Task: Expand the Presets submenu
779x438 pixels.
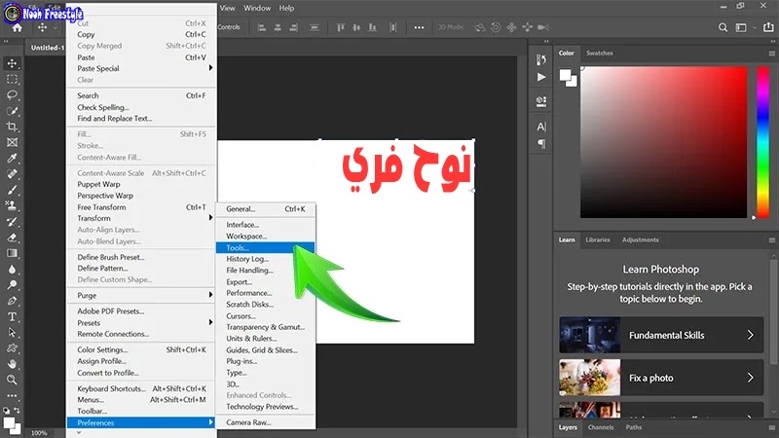Action: click(142, 323)
